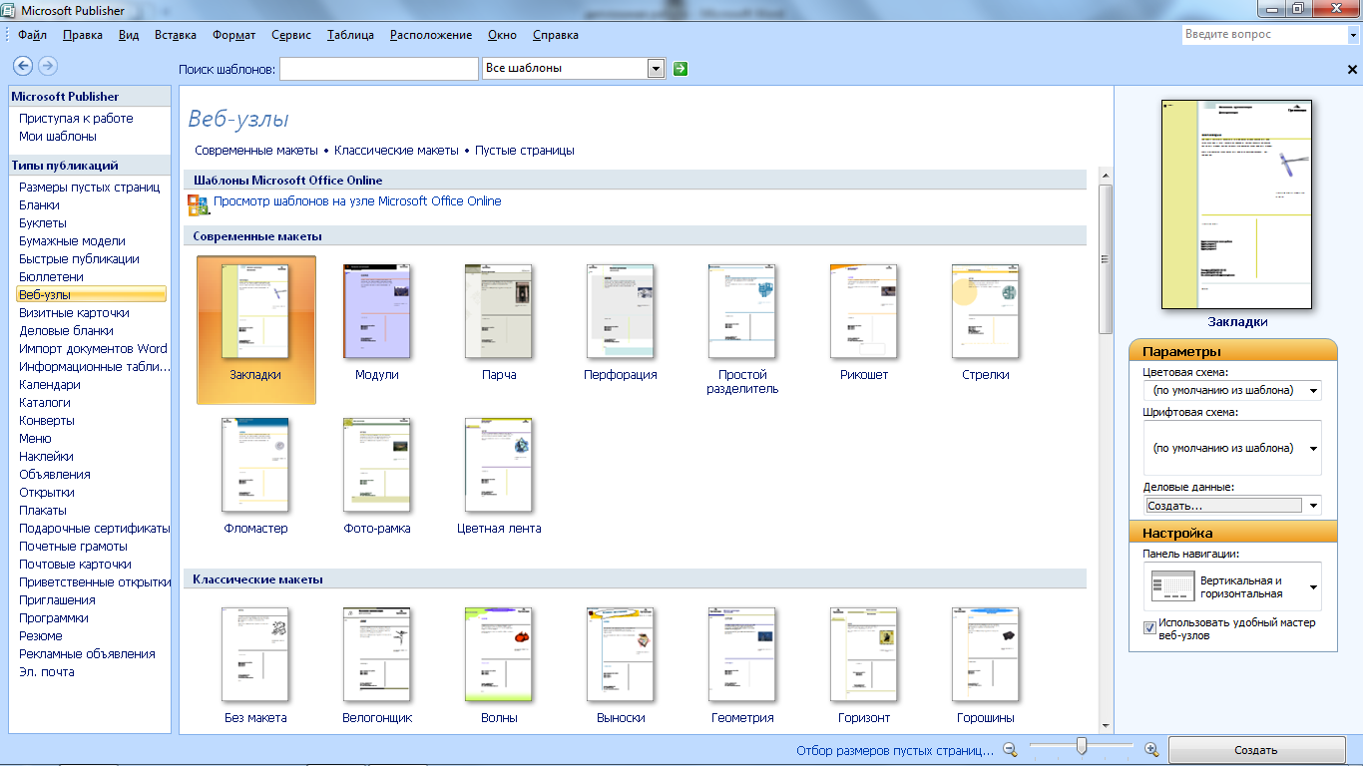Click the back navigation arrow icon
Image resolution: width=1363 pixels, height=766 pixels.
tap(22, 66)
